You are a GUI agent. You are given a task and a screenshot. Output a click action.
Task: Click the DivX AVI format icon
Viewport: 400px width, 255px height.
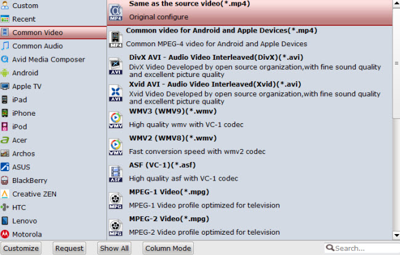[x=116, y=67]
